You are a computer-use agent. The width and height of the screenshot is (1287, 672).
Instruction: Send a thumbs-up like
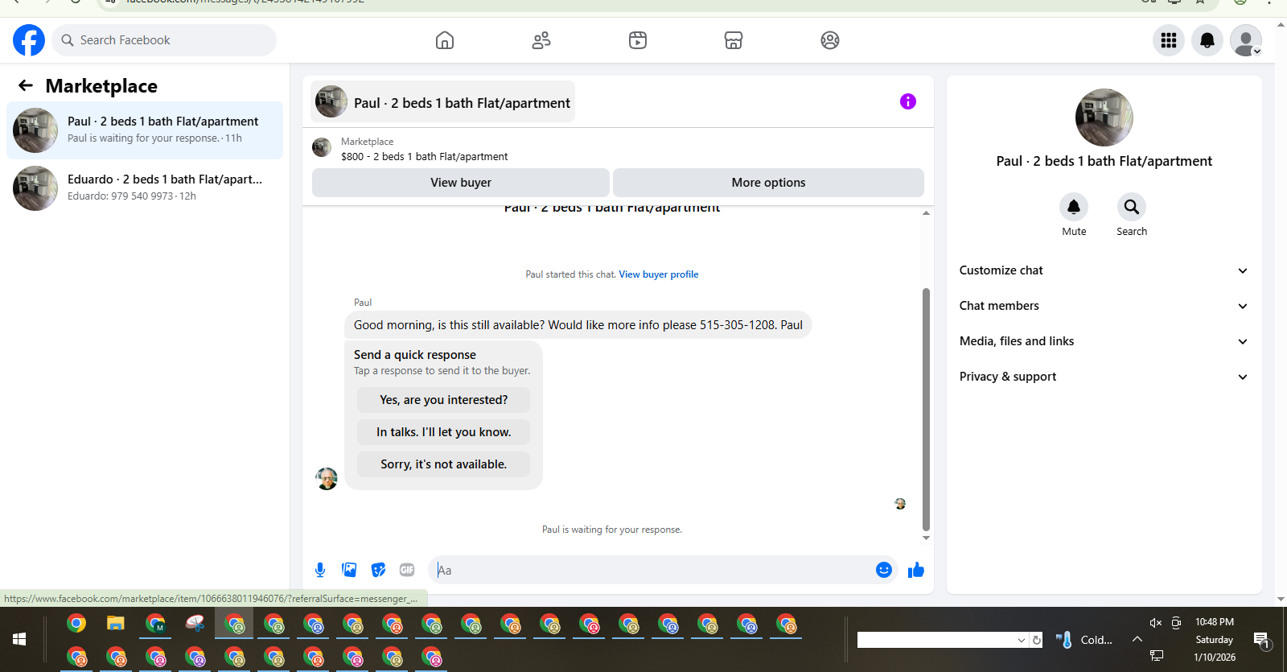pos(916,570)
